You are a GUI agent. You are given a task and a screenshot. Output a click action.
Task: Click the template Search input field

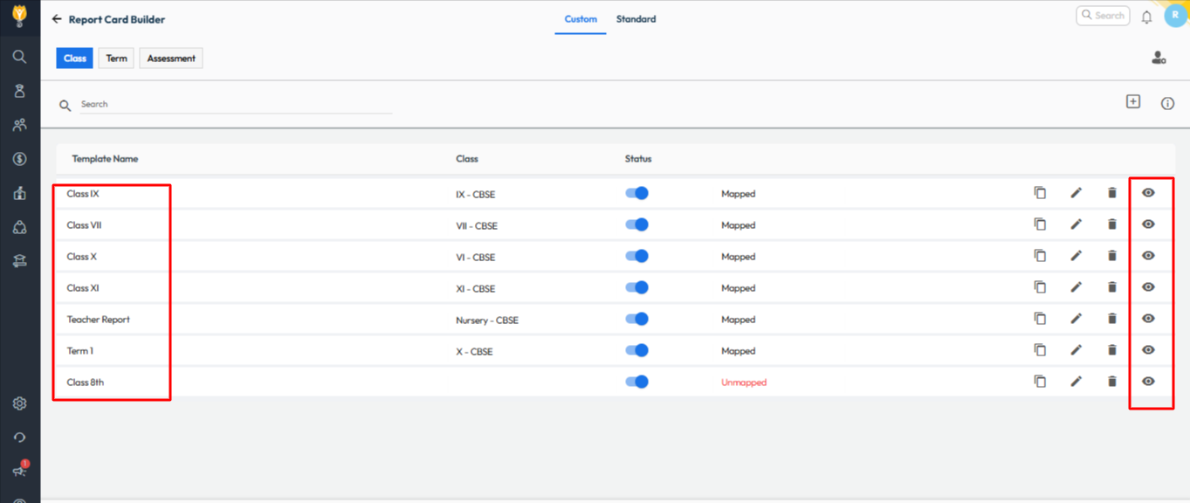coord(236,104)
